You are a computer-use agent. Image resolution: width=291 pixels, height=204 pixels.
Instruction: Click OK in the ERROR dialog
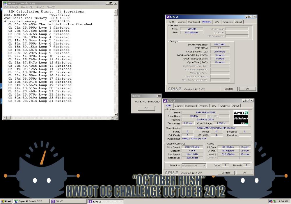(146, 108)
